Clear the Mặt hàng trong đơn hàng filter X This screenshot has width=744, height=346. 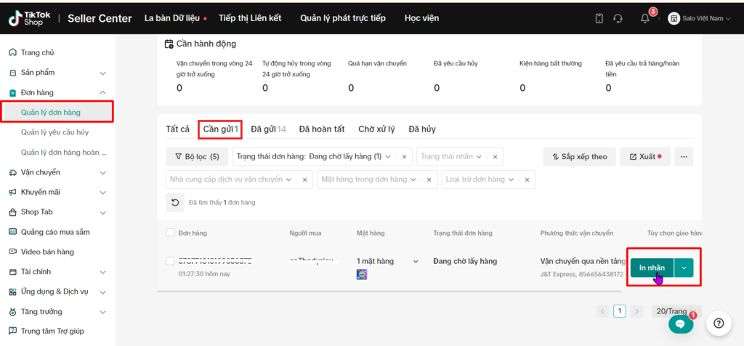click(x=429, y=180)
